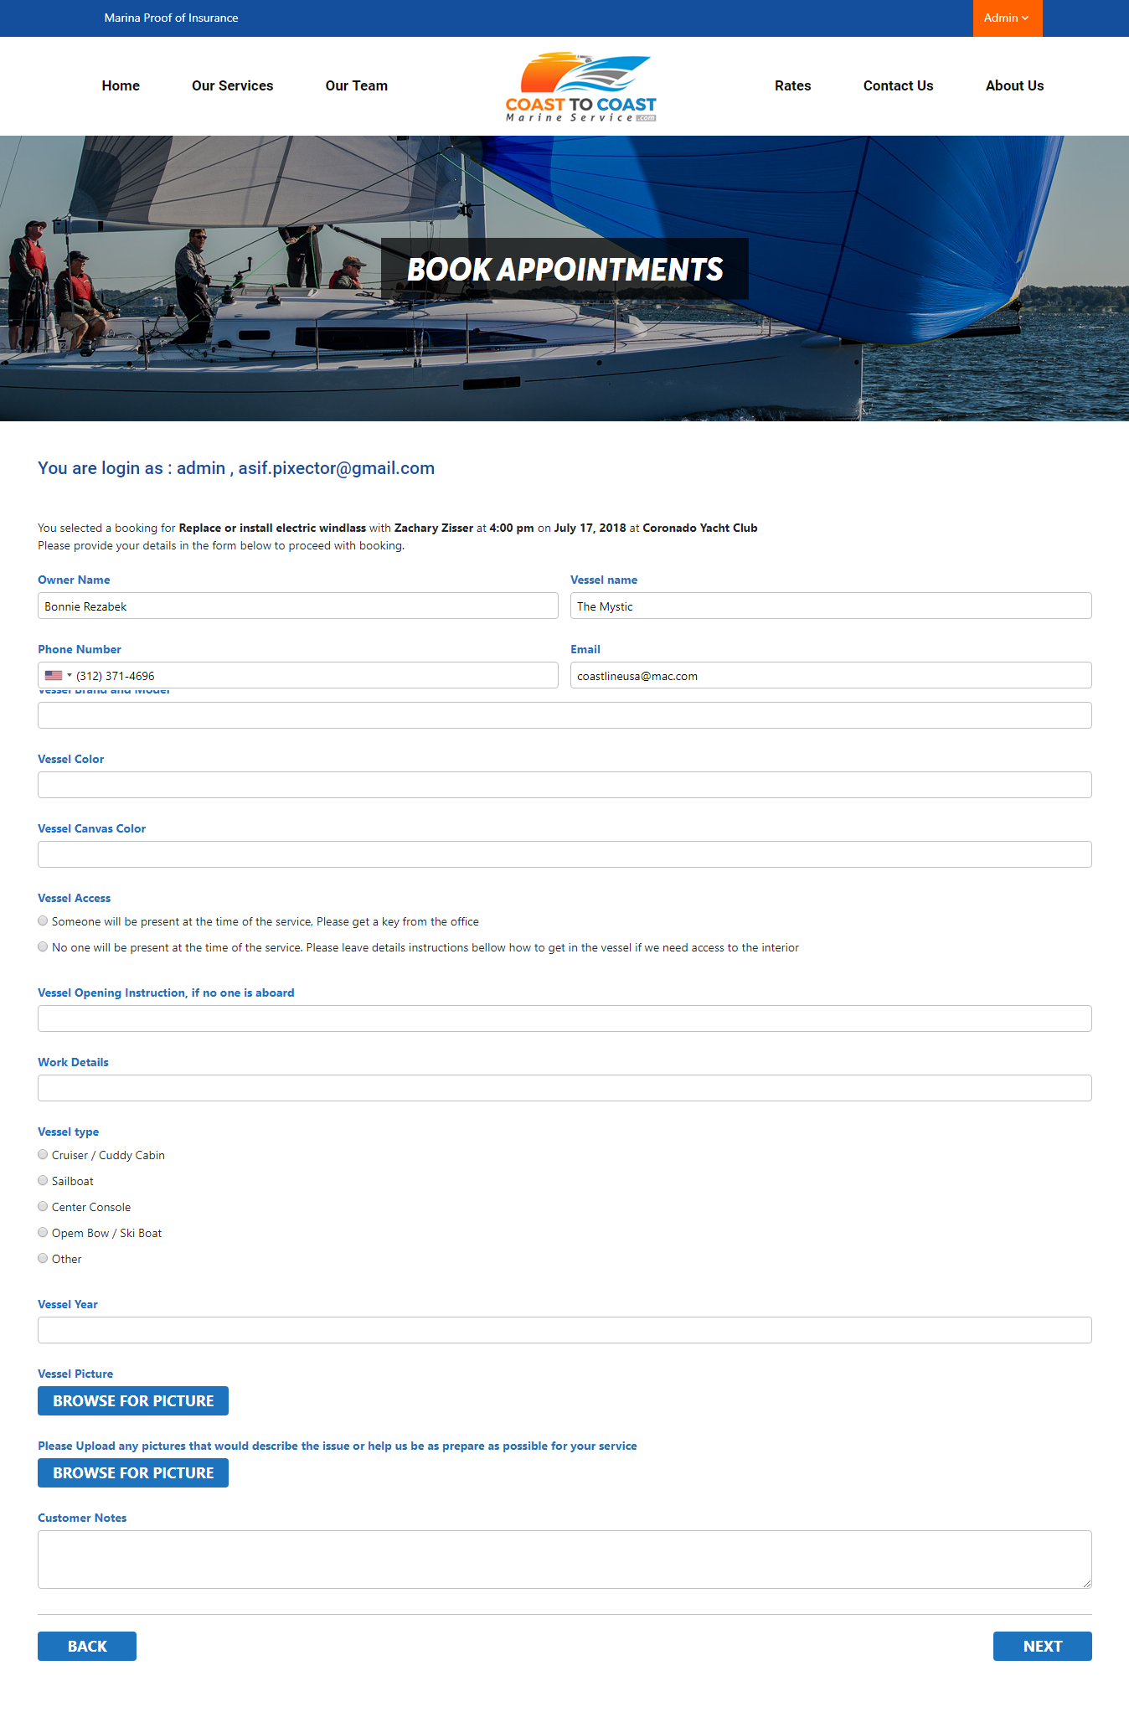Select Other vessel type
Image resolution: width=1129 pixels, height=1717 pixels.
click(x=43, y=1259)
